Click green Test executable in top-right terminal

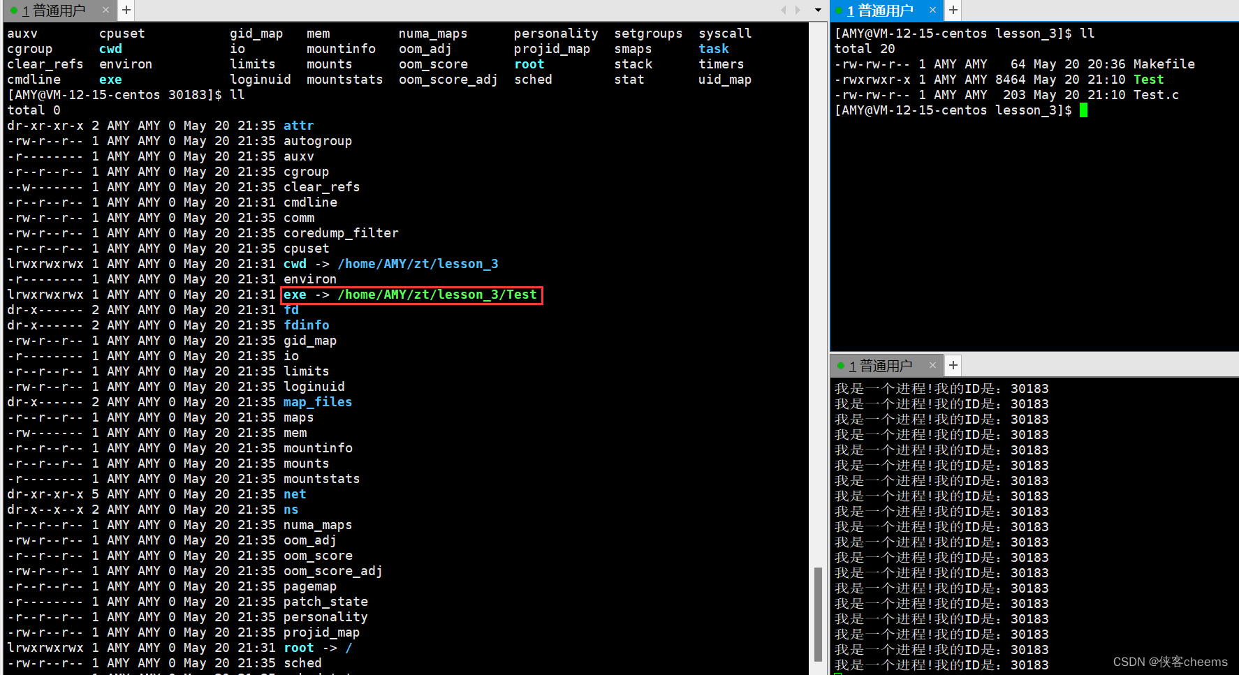point(1148,80)
